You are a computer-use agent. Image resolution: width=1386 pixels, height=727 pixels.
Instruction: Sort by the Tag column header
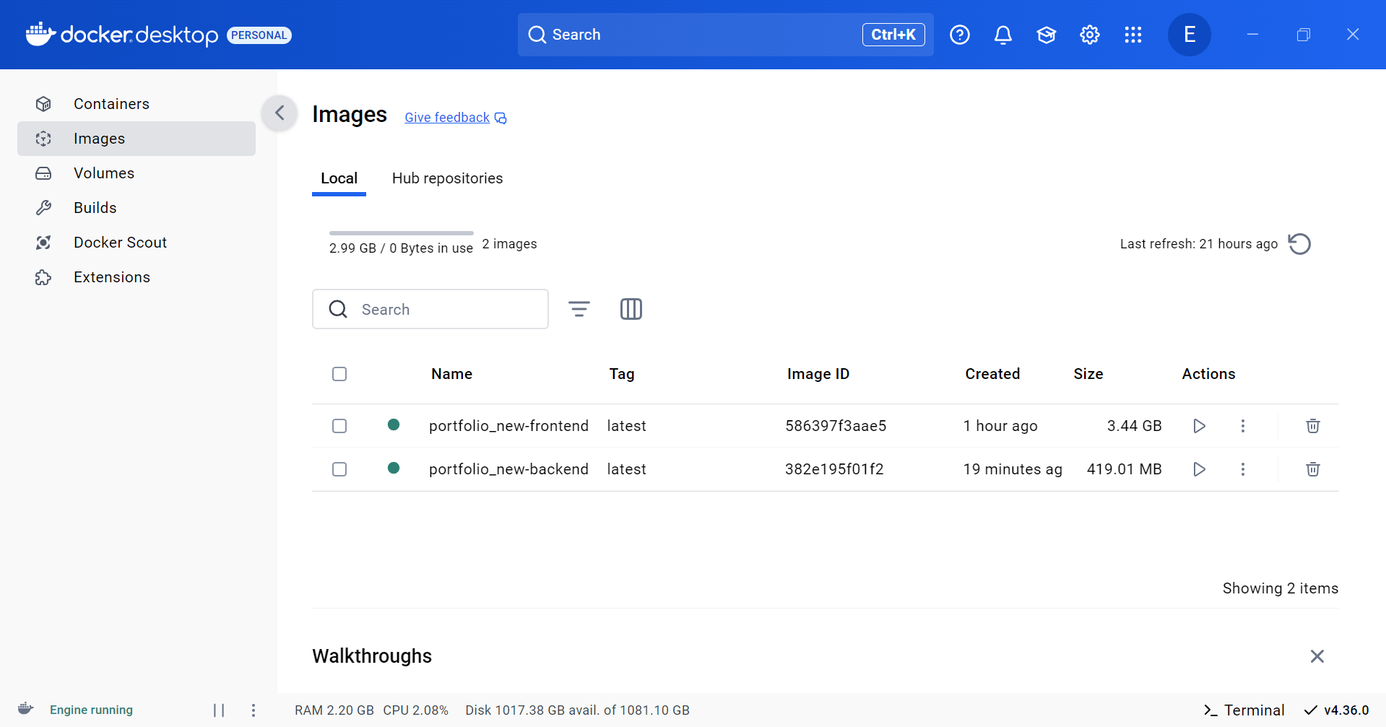coord(622,374)
